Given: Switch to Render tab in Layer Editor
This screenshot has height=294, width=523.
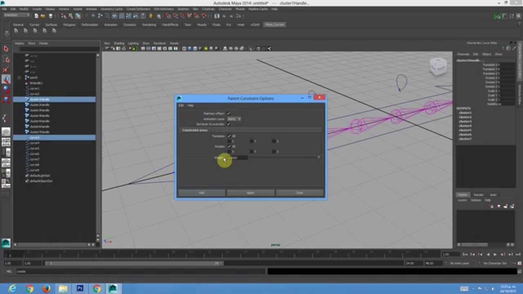Looking at the screenshot, I should click(x=478, y=195).
